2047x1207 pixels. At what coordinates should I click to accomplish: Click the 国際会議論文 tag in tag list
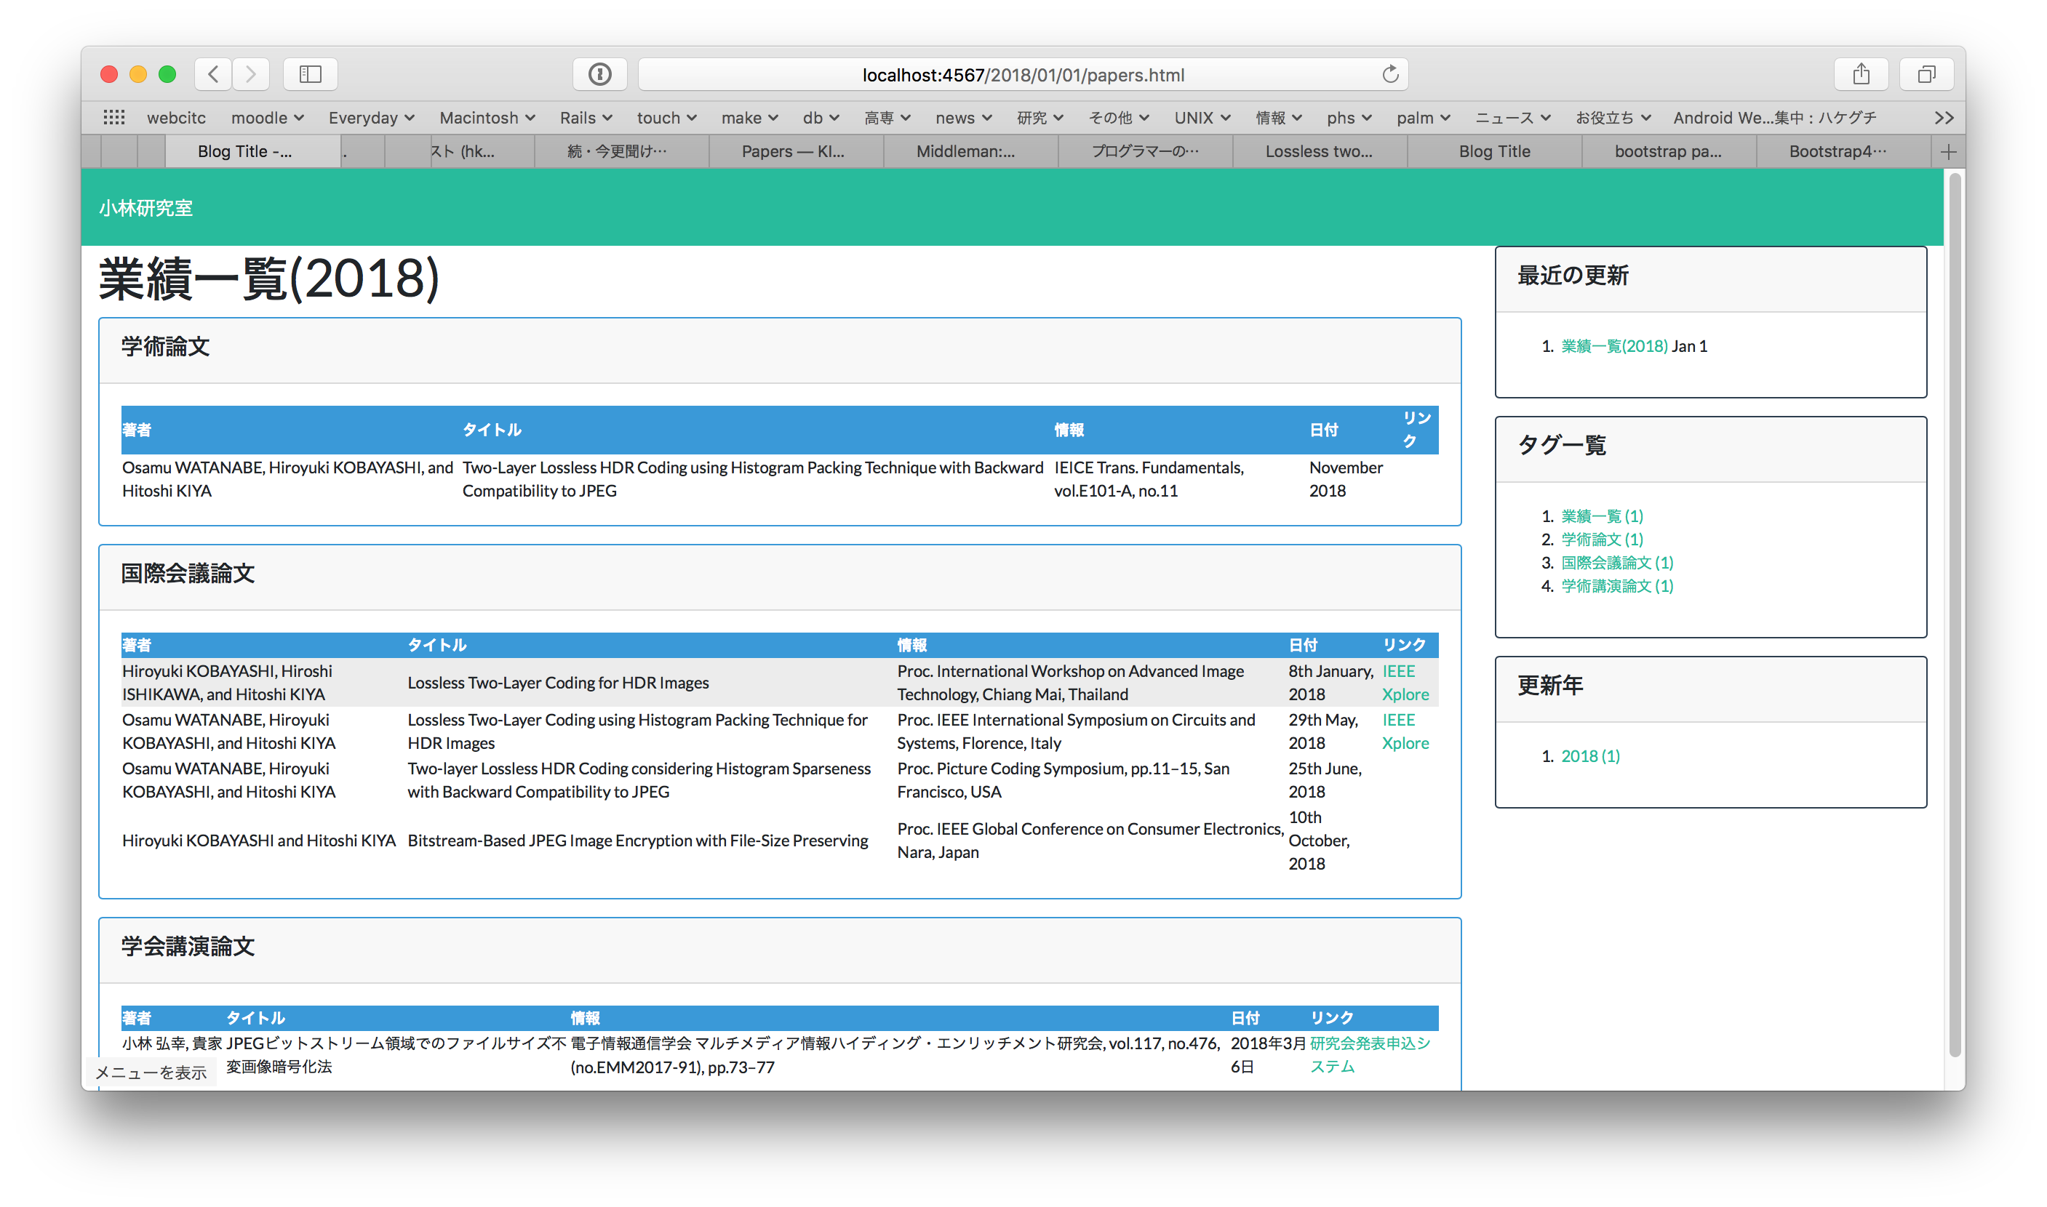click(x=1621, y=562)
